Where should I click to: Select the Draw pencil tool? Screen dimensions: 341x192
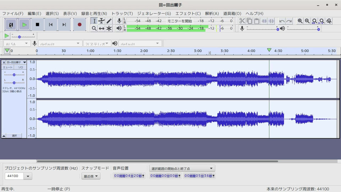tap(109, 21)
